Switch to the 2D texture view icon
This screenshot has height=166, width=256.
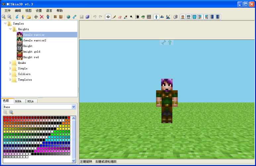pyautogui.click(x=162, y=17)
